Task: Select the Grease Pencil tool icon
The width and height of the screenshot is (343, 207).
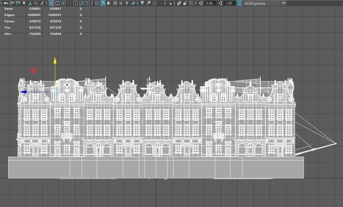Action: tap(42, 3)
